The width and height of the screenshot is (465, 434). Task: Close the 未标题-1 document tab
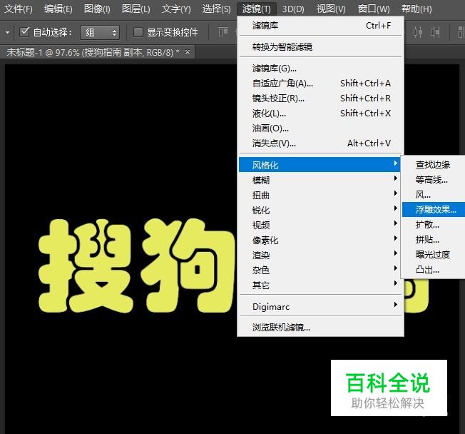tap(187, 51)
